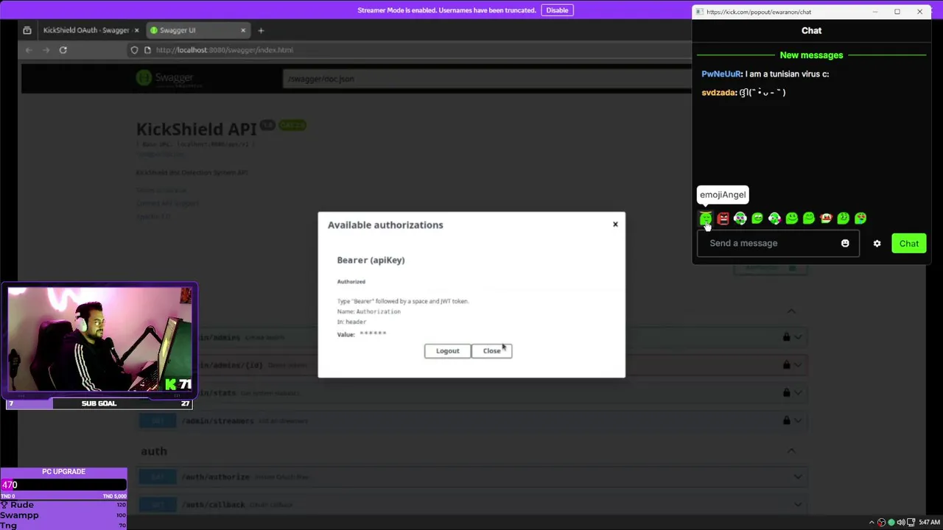
Task: Expand the /admin/stats endpoint chevron
Action: pos(798,393)
